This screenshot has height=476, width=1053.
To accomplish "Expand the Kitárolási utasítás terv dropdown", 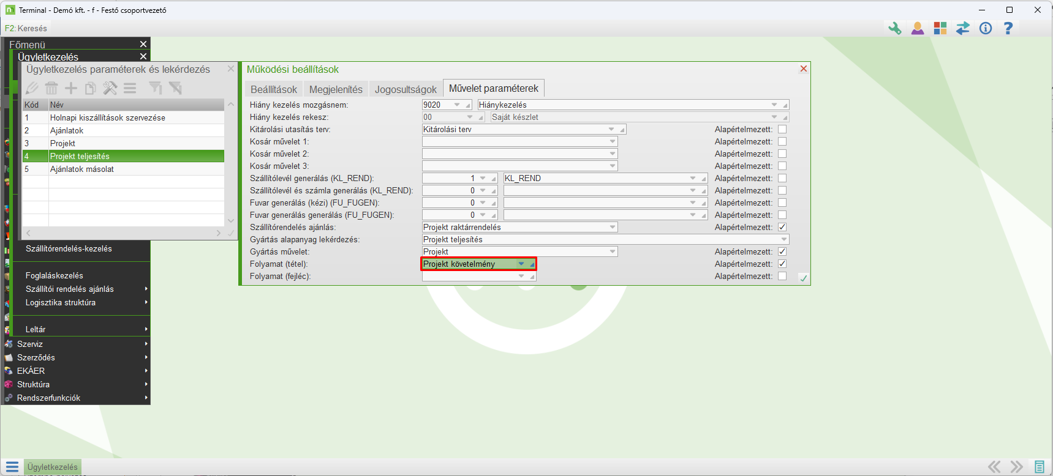I will 611,129.
